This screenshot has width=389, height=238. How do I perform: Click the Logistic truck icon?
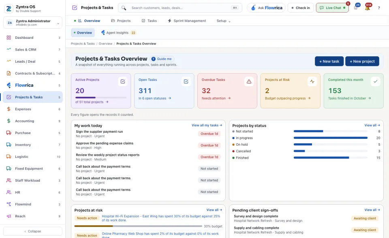tap(9, 157)
